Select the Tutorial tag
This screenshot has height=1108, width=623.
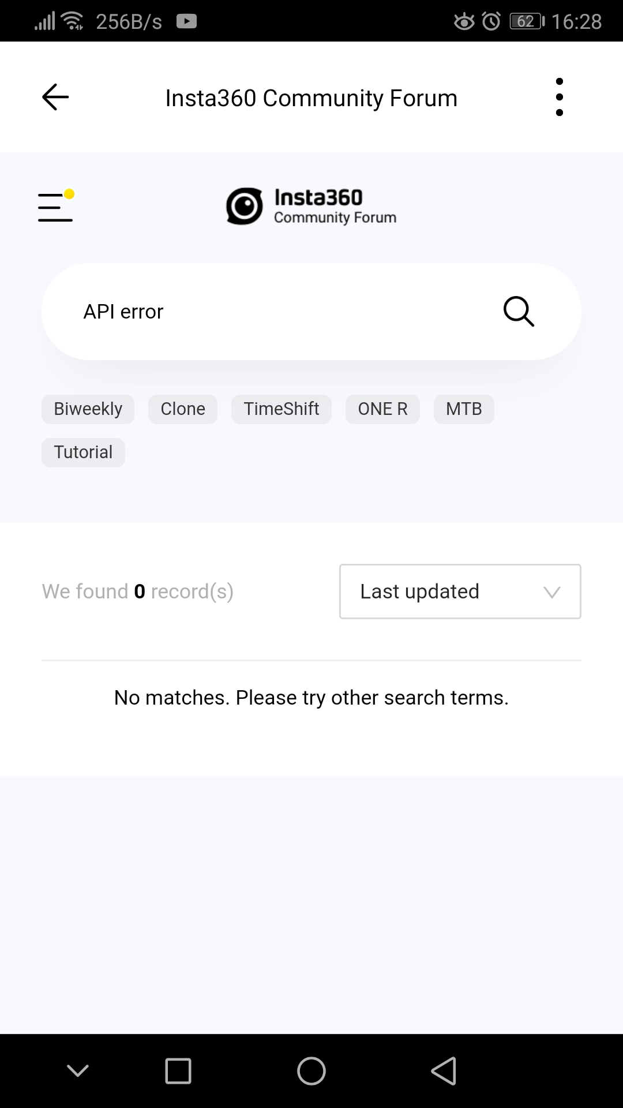pos(83,452)
